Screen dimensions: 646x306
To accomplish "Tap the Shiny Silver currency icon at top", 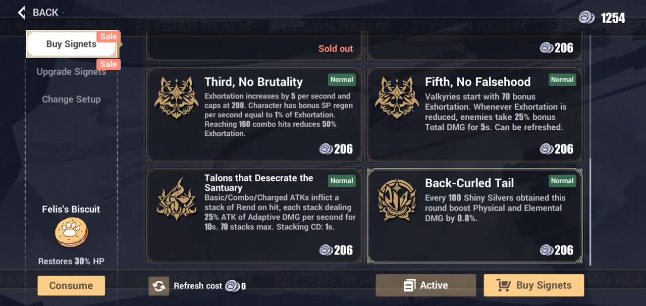I will [586, 18].
